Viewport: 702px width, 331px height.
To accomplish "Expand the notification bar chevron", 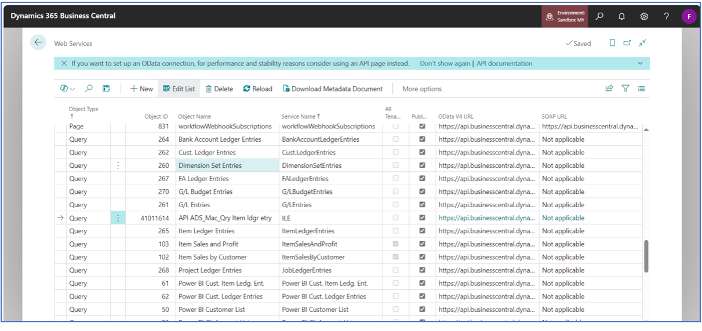I will coord(641,64).
